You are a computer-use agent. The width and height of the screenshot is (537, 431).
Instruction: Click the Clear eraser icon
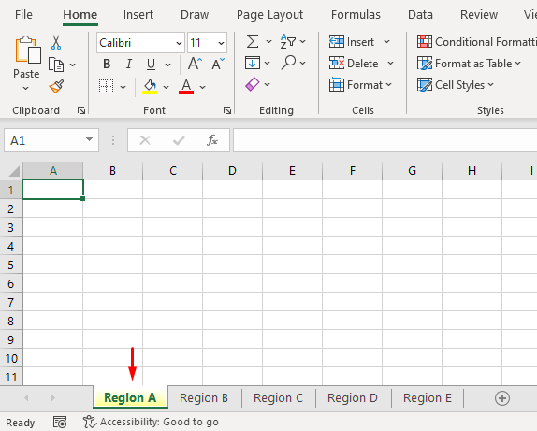coord(253,84)
